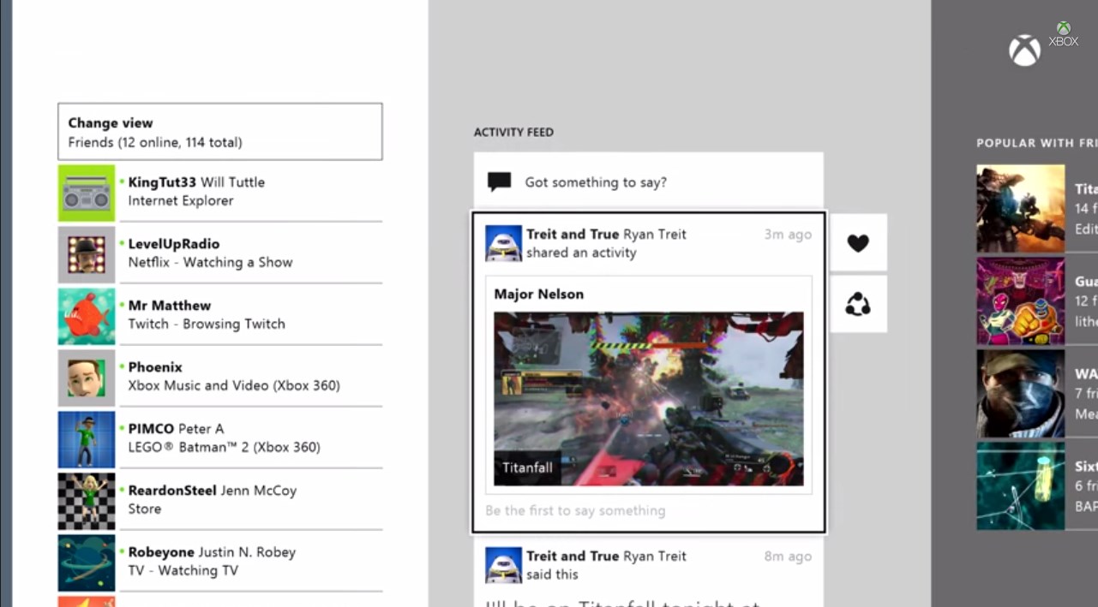1098x607 pixels.
Task: Open the teal abstract game tile
Action: tap(1021, 485)
